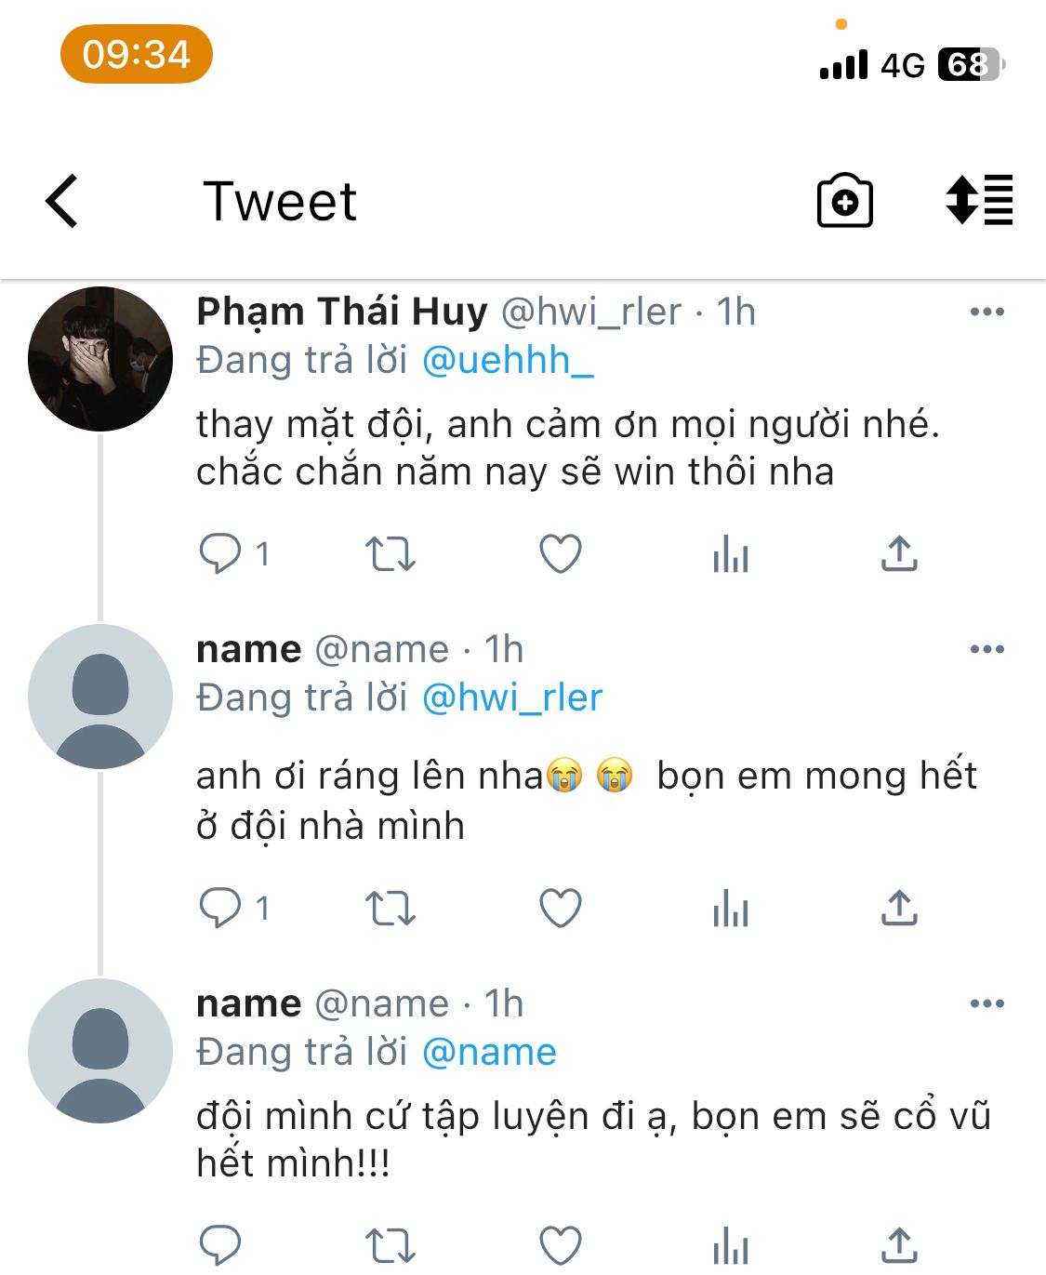Tap the Phạm Thái Huy display name

(x=341, y=312)
